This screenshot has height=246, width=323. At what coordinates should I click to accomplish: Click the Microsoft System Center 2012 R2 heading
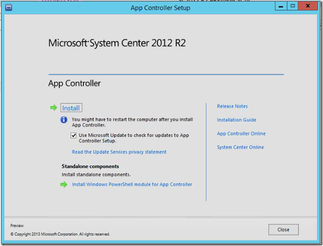117,43
